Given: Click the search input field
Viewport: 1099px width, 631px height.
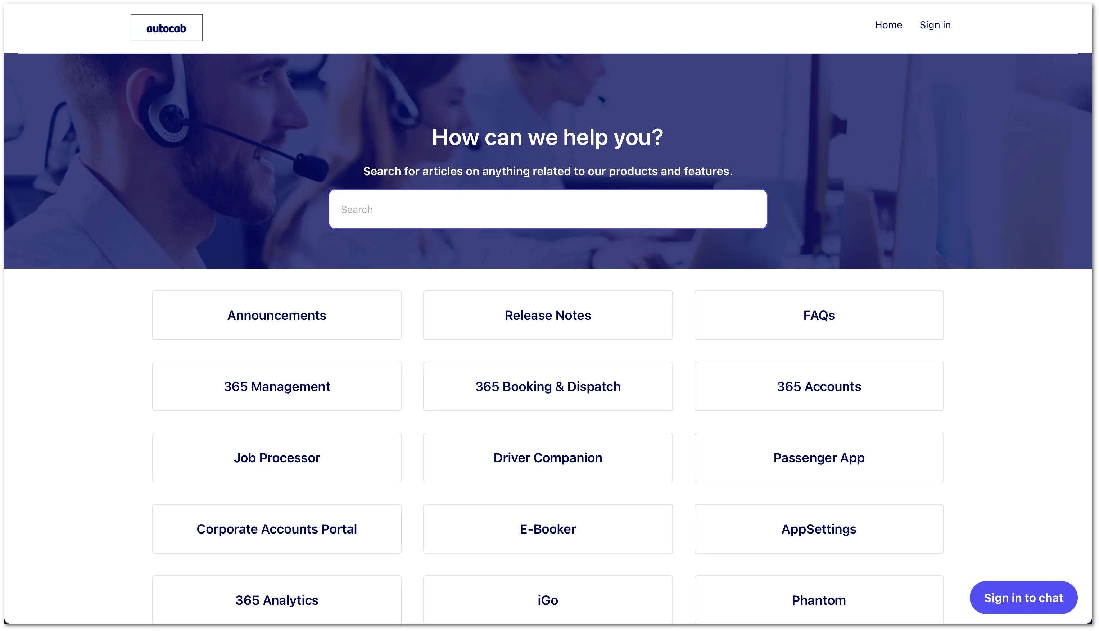Looking at the screenshot, I should coord(548,209).
